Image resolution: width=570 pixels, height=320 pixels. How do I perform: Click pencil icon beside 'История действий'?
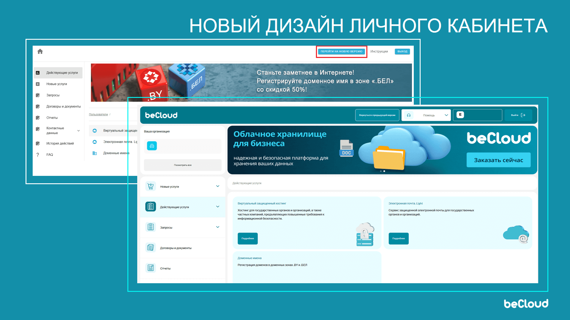tap(38, 143)
